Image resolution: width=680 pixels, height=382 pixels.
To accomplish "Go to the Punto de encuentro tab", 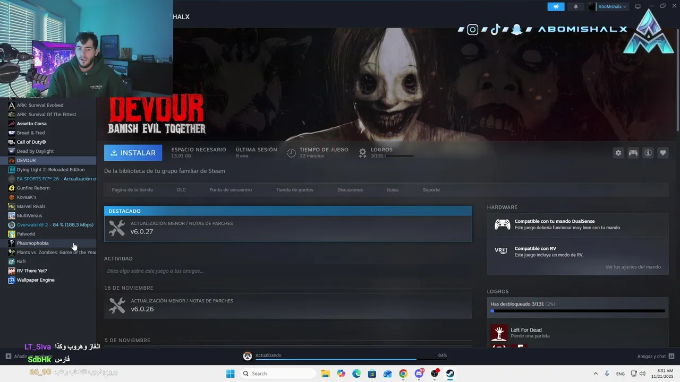I will point(231,189).
